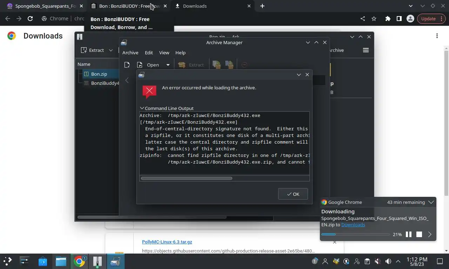Open the hamburger menu in Ark window
This screenshot has height=269, width=449.
coord(366,50)
